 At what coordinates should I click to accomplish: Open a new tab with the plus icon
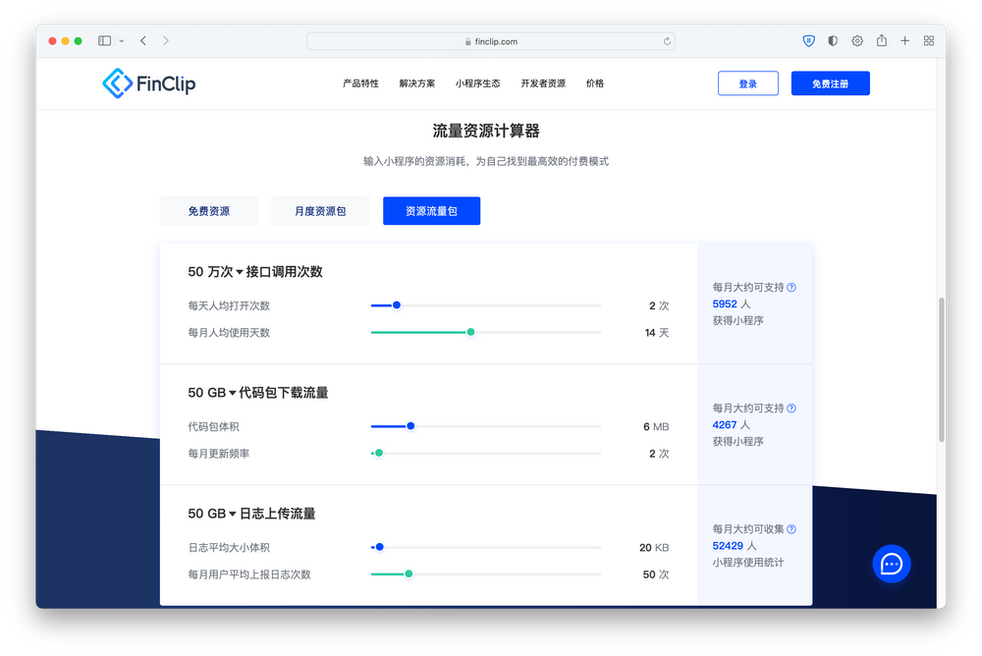[x=904, y=40]
